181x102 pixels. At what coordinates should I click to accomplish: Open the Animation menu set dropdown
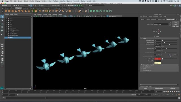6,6
